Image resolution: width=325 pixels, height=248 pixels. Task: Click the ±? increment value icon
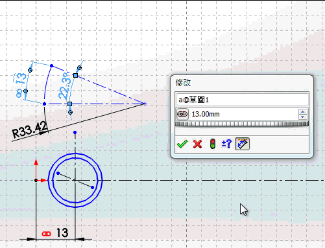click(226, 144)
